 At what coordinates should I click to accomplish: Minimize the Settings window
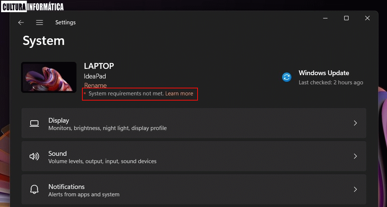[325, 18]
